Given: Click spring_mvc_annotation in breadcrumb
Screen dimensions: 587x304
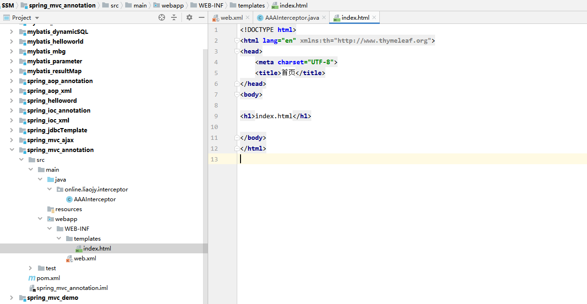Looking at the screenshot, I should click(61, 5).
